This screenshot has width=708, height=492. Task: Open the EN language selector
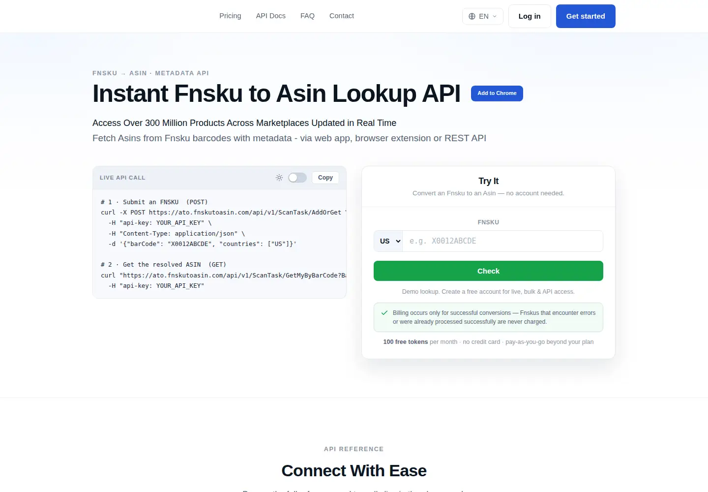pos(483,16)
